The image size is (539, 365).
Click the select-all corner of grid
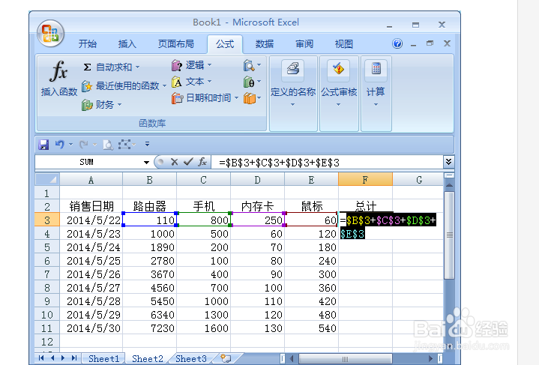[x=47, y=179]
